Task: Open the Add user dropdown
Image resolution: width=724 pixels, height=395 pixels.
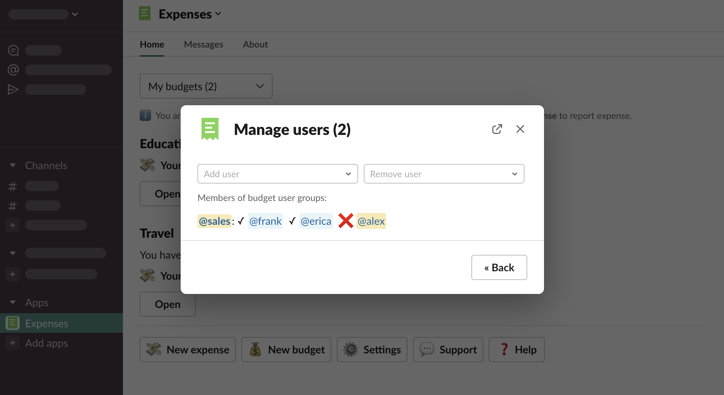Action: [277, 174]
